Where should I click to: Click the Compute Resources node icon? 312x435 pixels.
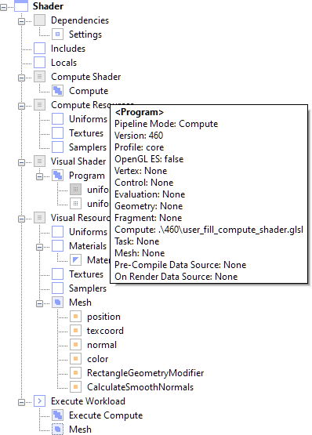point(40,105)
